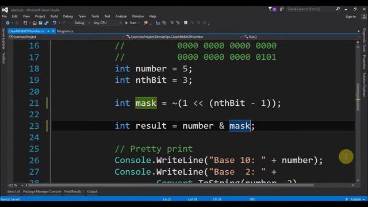This screenshot has height=207, width=368.
Task: Select the ClearNthBitOfNumber.cs tab
Action: [x=26, y=31]
